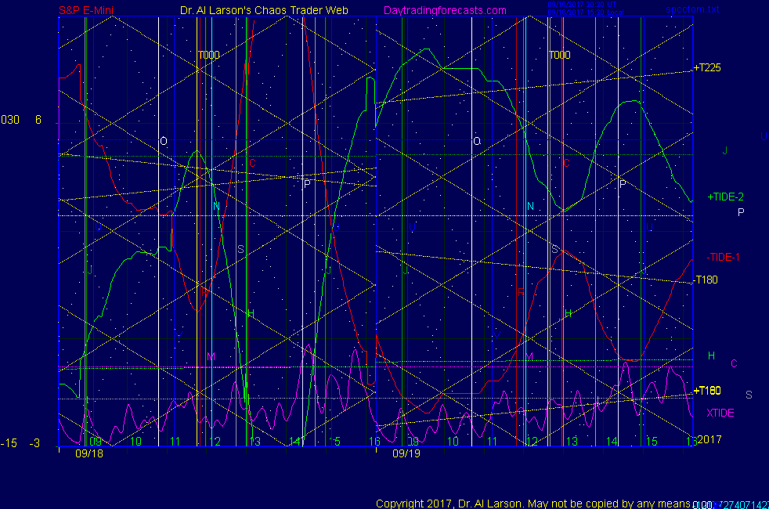Click the yellow +T180 line label
Image resolution: width=769 pixels, height=509 pixels.
[707, 391]
